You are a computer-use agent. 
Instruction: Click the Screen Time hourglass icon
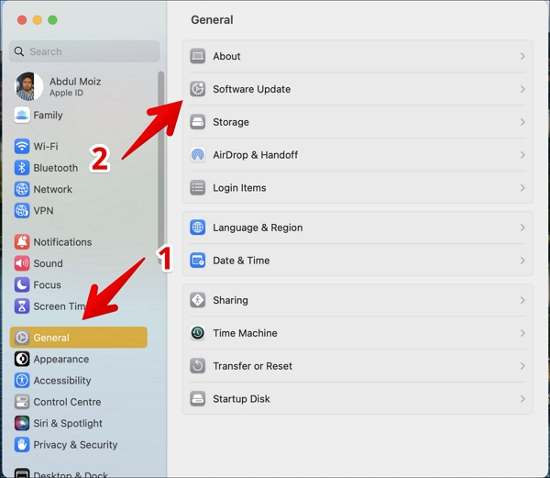(x=22, y=306)
